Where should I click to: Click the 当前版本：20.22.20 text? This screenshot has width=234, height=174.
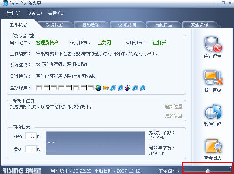(71, 171)
